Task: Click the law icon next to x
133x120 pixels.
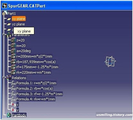Action: click(13, 104)
